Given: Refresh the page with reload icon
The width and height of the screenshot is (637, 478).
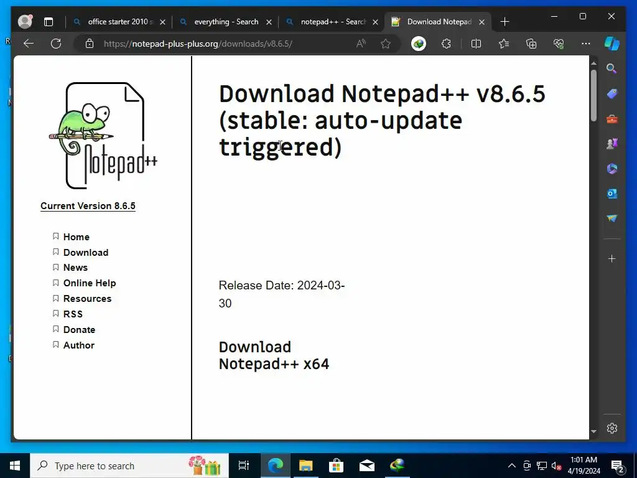Looking at the screenshot, I should click(x=56, y=44).
